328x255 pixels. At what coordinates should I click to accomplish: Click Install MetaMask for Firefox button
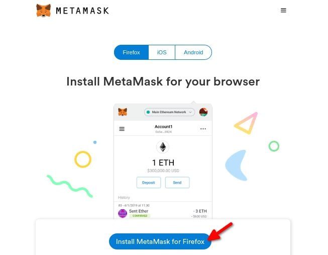(x=160, y=241)
